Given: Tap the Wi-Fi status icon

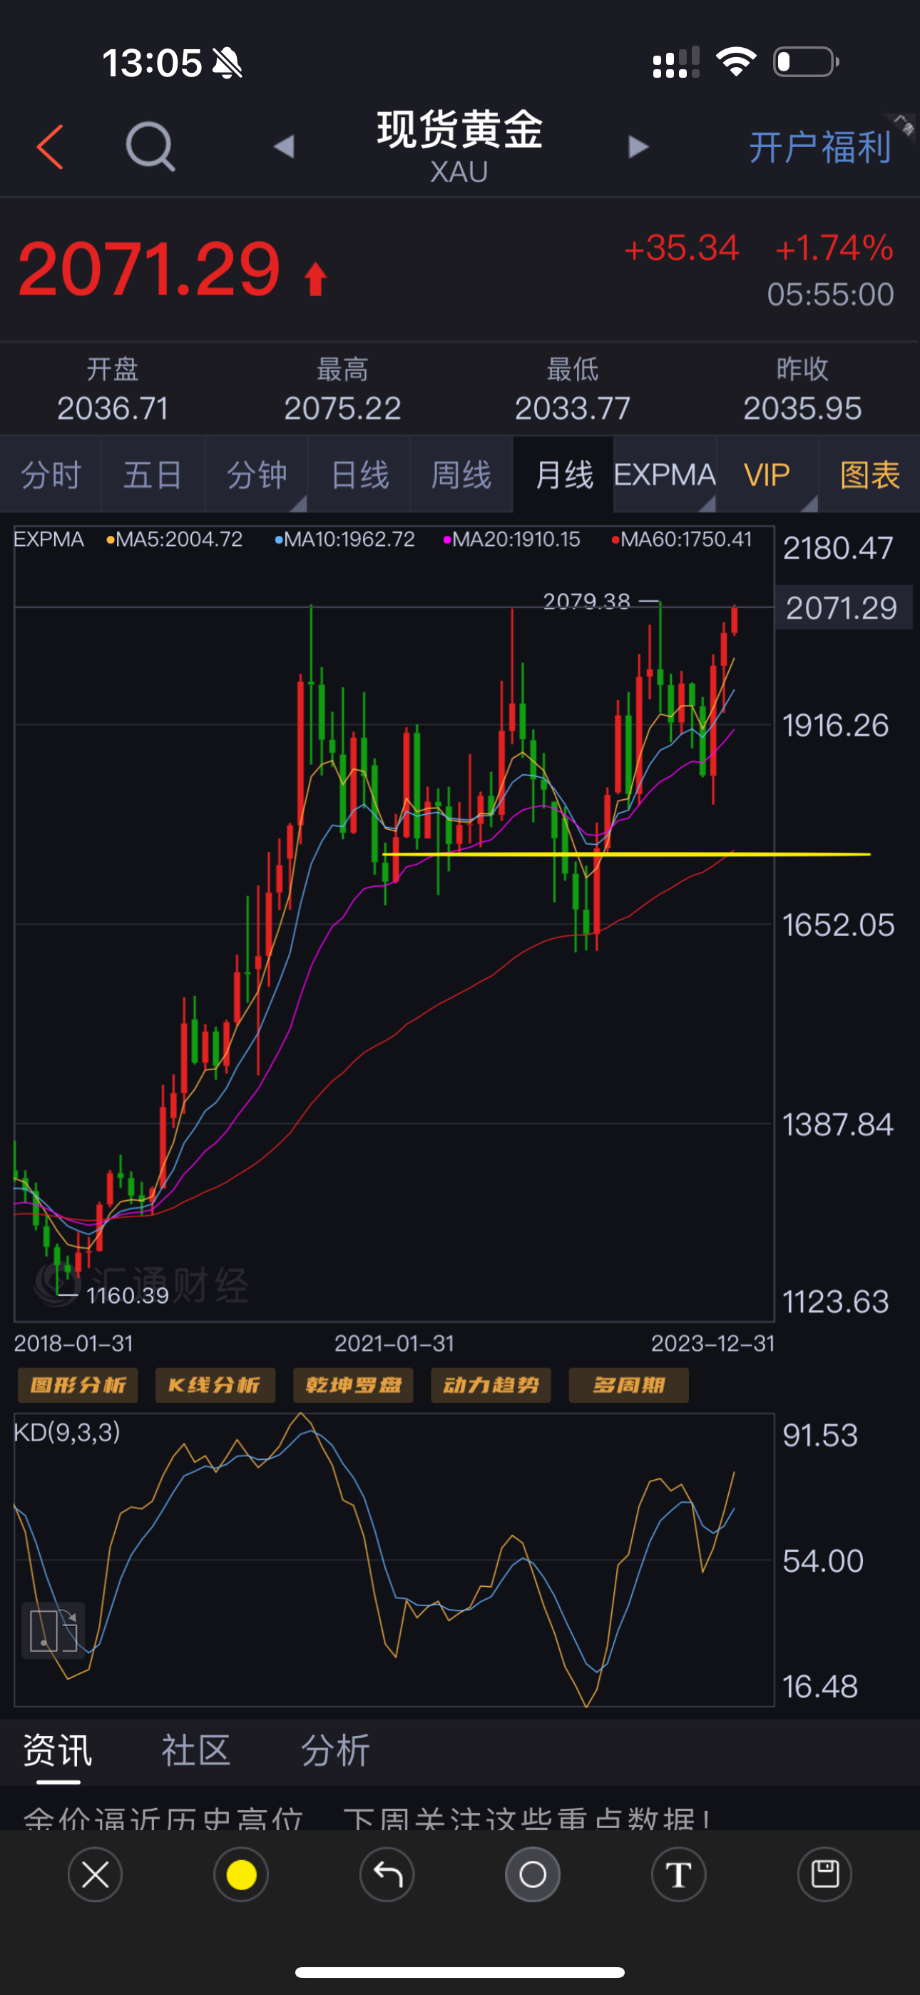Looking at the screenshot, I should 736,62.
